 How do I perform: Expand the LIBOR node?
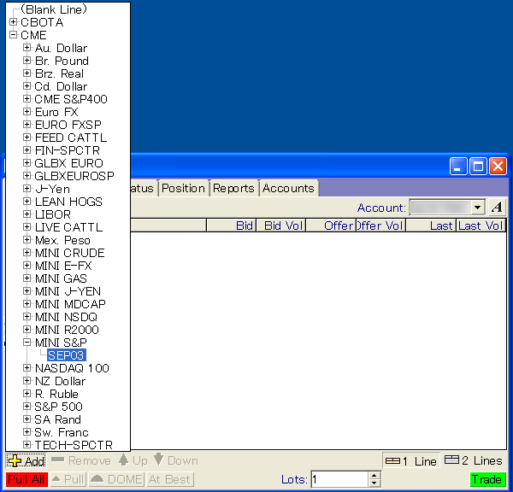click(27, 214)
